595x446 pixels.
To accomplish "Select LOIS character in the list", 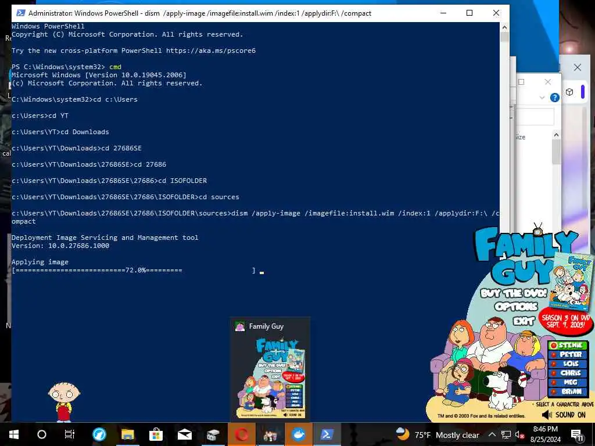I will click(568, 364).
